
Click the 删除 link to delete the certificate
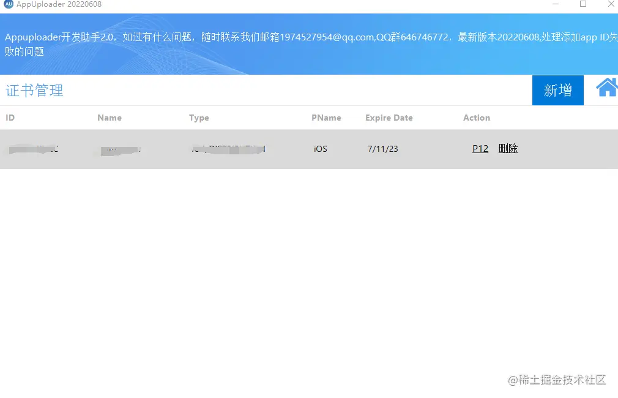click(x=508, y=149)
